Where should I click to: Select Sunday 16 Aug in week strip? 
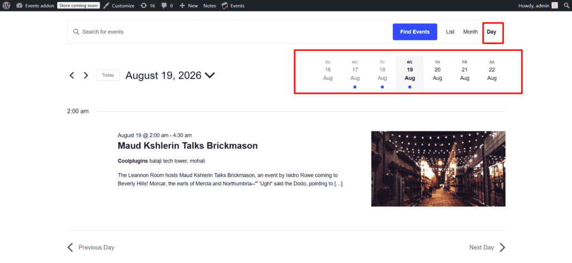point(327,71)
